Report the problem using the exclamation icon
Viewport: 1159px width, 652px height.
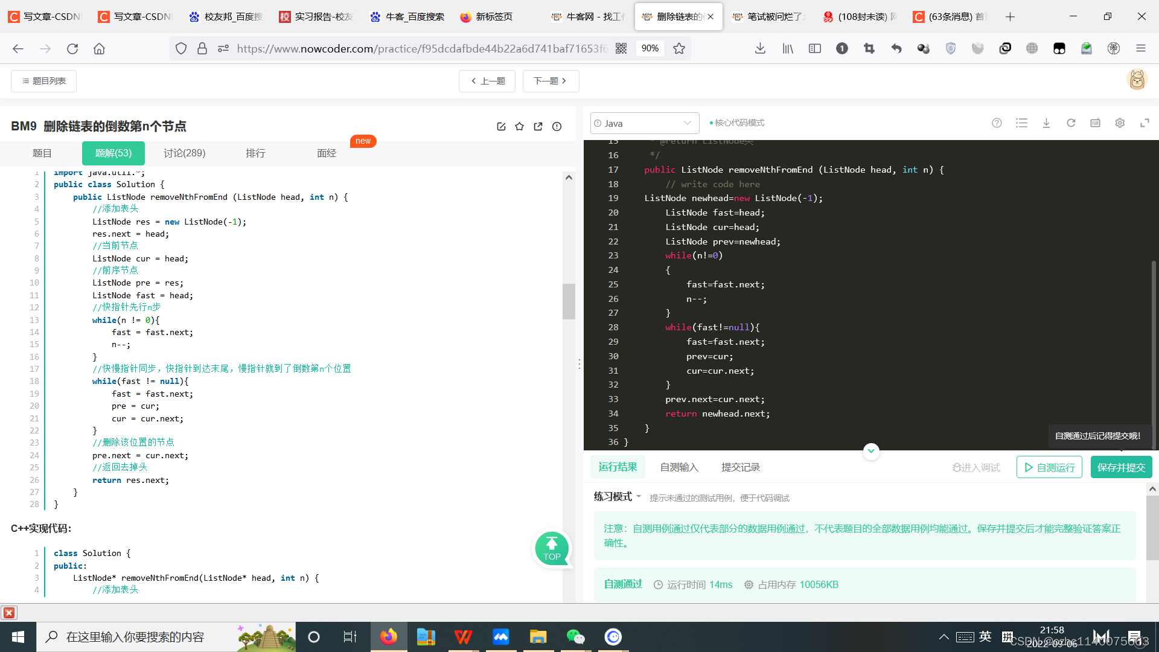tap(557, 126)
